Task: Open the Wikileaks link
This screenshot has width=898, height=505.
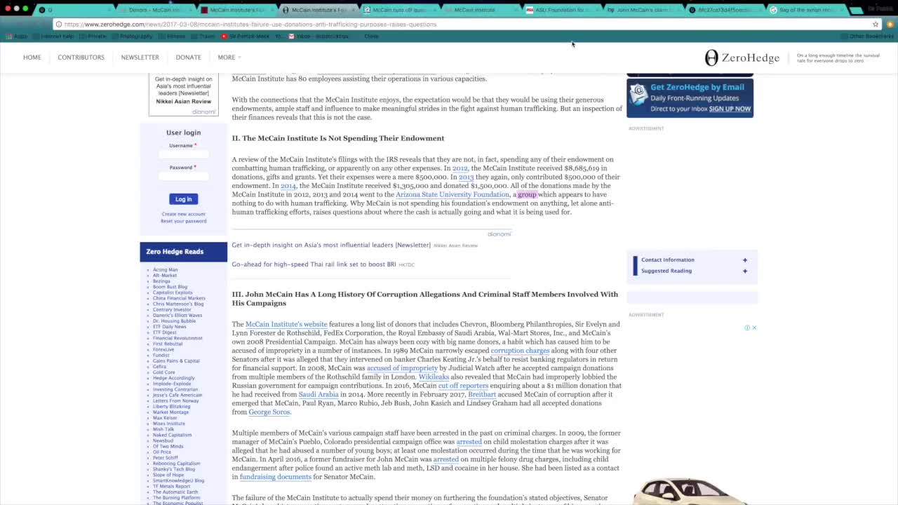Action: click(x=434, y=377)
